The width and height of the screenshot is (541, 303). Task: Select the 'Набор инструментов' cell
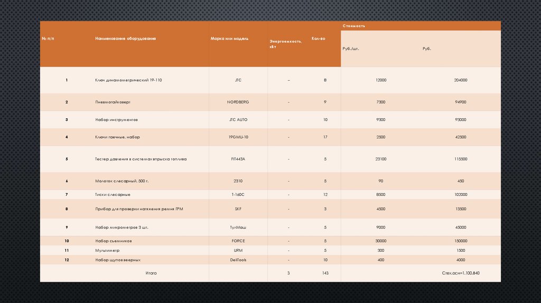point(116,120)
